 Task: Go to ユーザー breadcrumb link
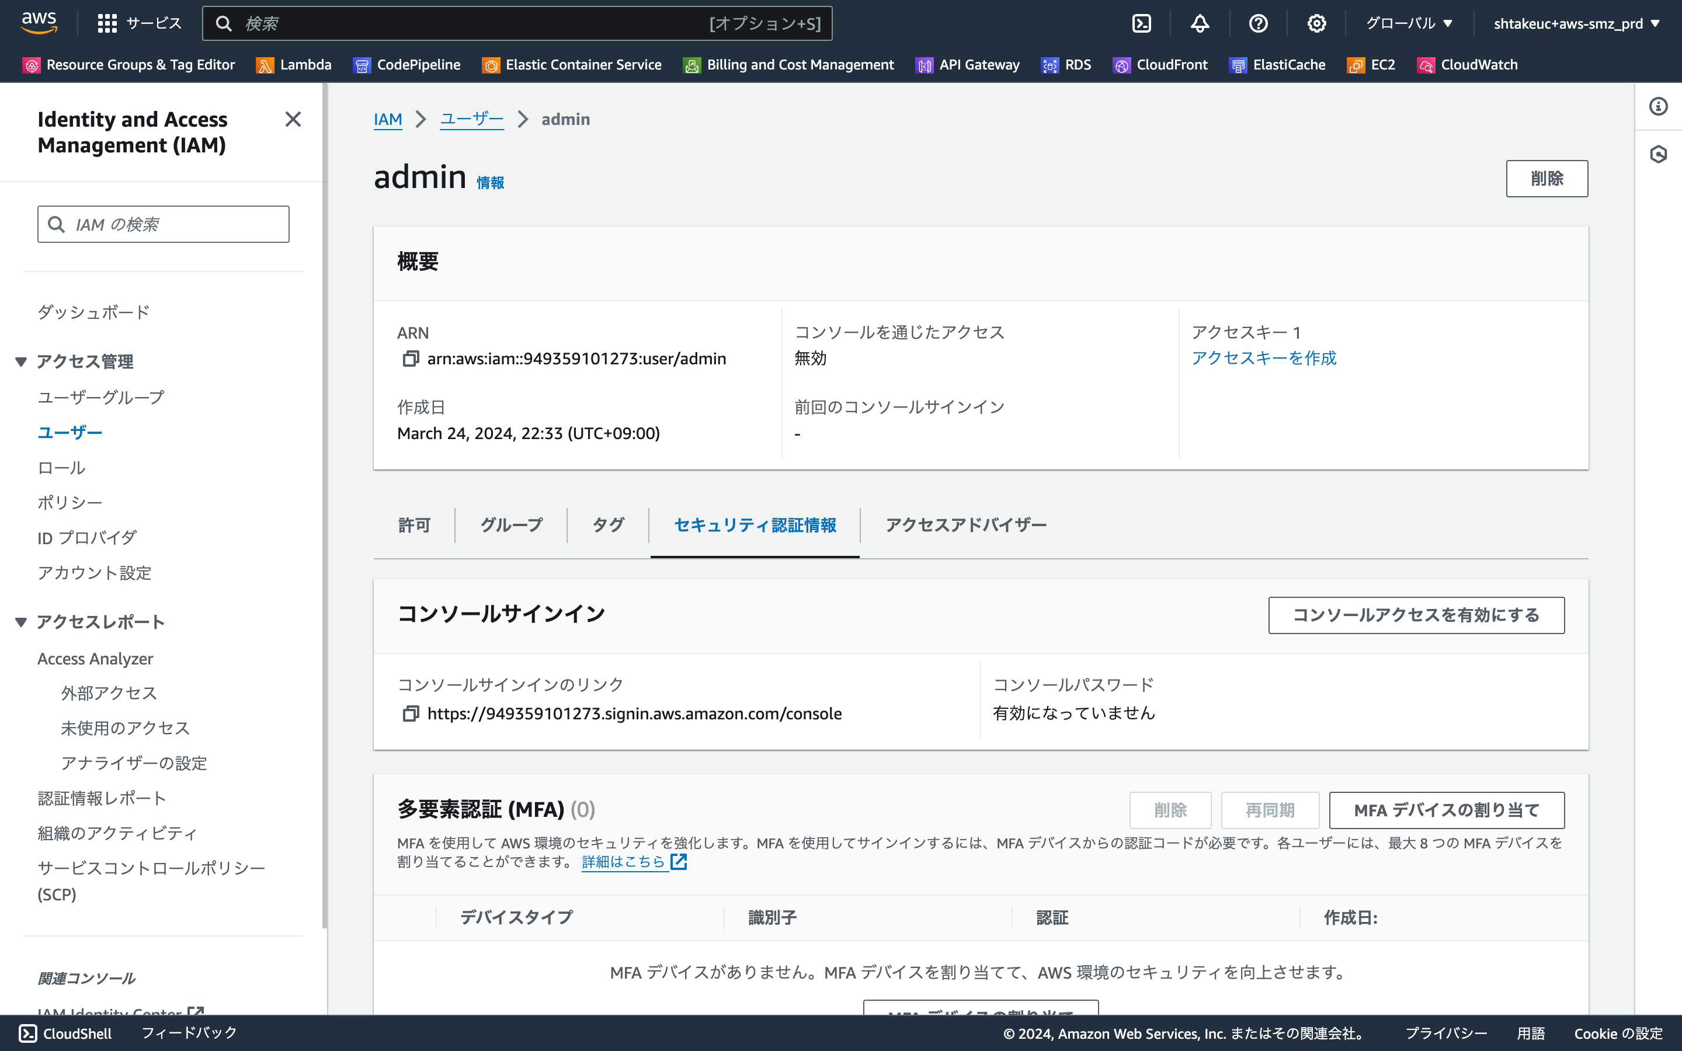point(472,120)
